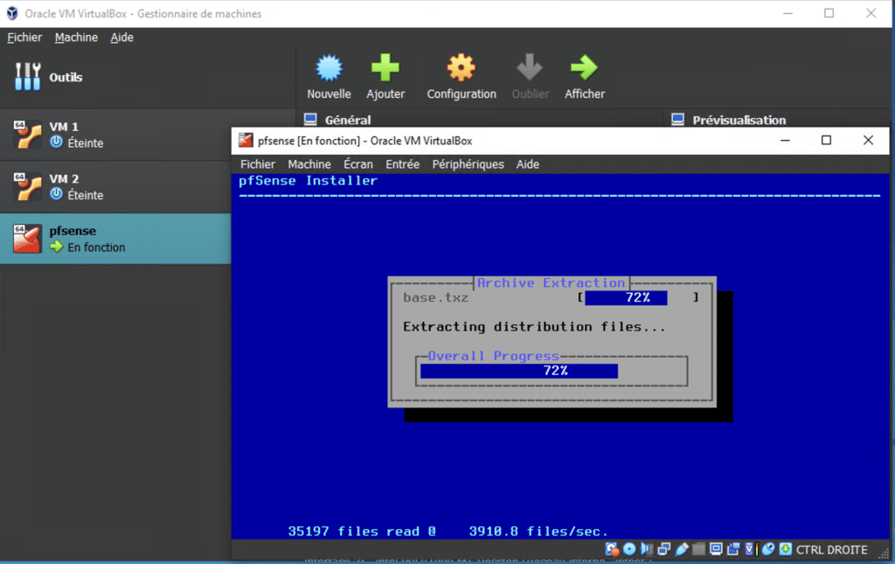The width and height of the screenshot is (895, 564).
Task: Click the CTRL DROITE host key label
Action: coord(832,550)
